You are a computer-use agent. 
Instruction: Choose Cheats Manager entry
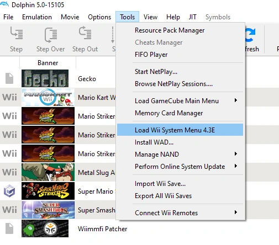(180, 42)
